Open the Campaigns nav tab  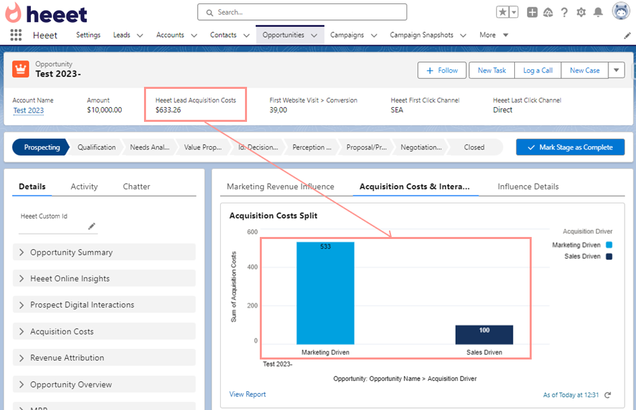tap(347, 35)
